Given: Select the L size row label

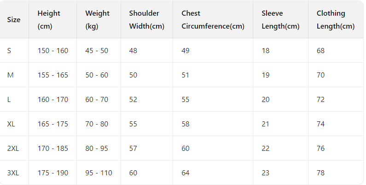Looking at the screenshot, I should [9, 100].
